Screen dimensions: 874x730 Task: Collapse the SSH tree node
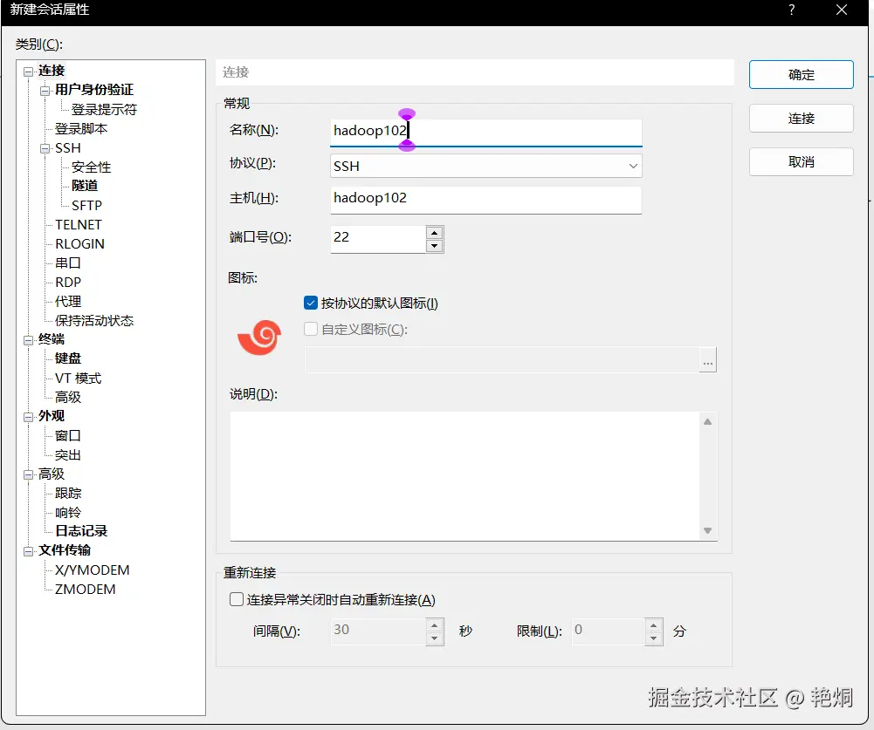46,147
